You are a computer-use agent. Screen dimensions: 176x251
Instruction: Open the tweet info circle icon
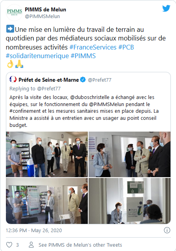[x=167, y=230]
